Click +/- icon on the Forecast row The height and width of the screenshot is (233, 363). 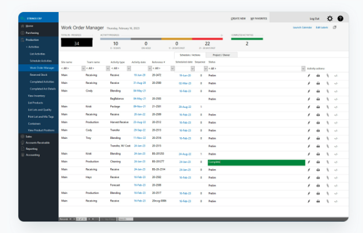(x=336, y=186)
